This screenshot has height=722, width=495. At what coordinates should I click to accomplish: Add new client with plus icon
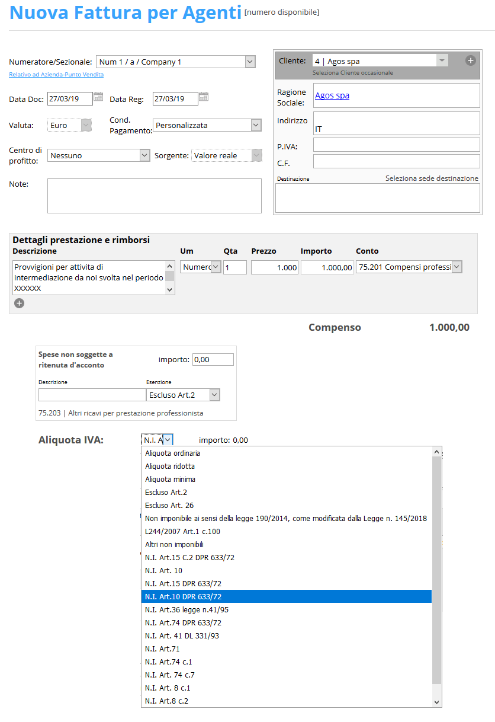pyautogui.click(x=470, y=60)
